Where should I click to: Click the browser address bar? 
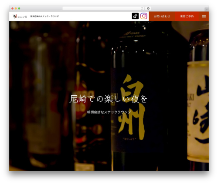(103, 8)
